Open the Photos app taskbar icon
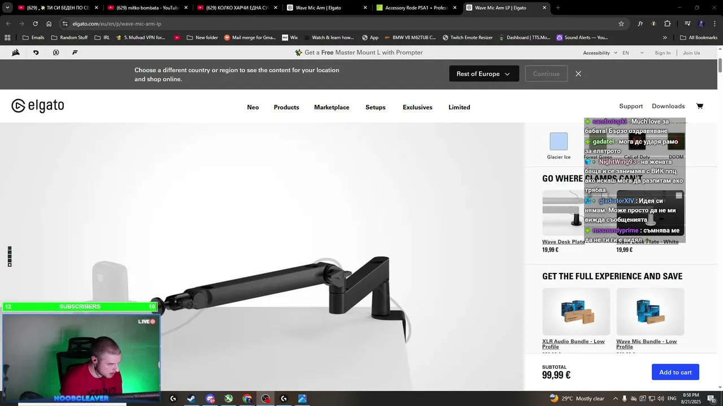The image size is (723, 406). pos(302,399)
